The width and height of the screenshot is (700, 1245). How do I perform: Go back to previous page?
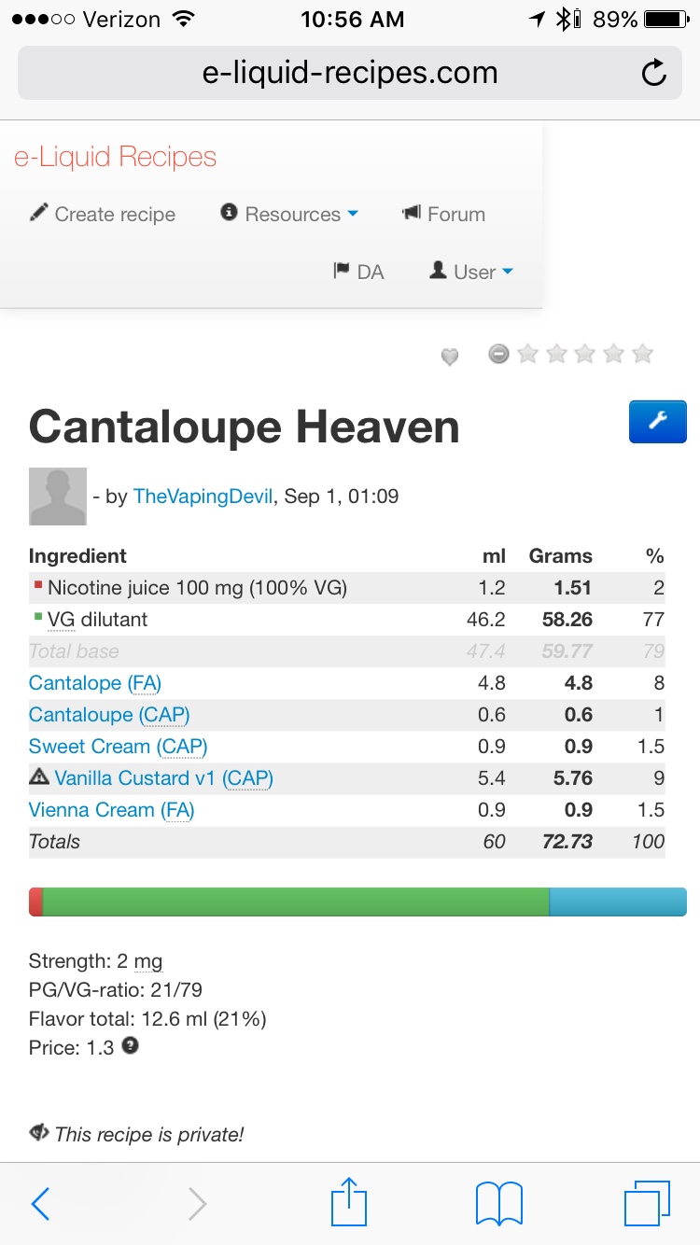tap(40, 1203)
